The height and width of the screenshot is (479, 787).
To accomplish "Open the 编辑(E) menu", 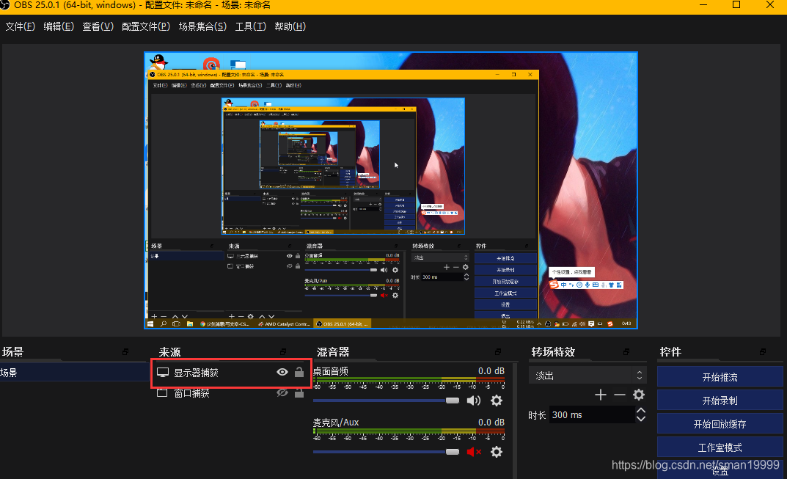I will 59,26.
